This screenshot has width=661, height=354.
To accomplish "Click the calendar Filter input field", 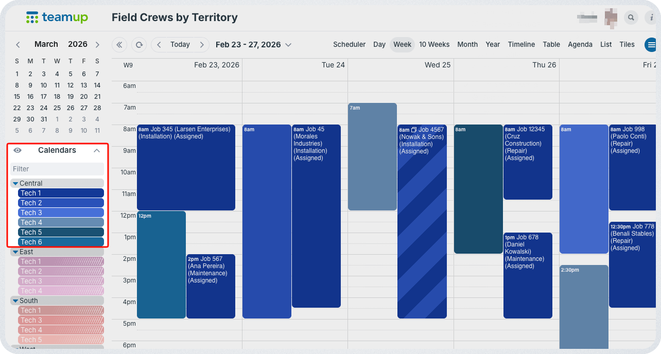I will [x=57, y=169].
